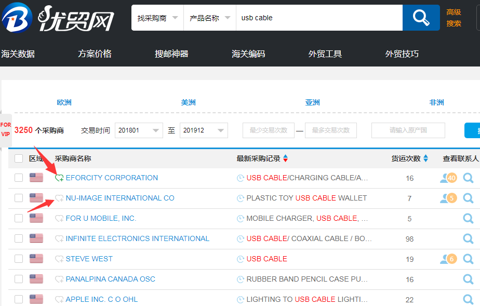The width and height of the screenshot is (480, 306).
Task: Click magnifier icon in FOR U MOBILE row
Action: click(468, 218)
